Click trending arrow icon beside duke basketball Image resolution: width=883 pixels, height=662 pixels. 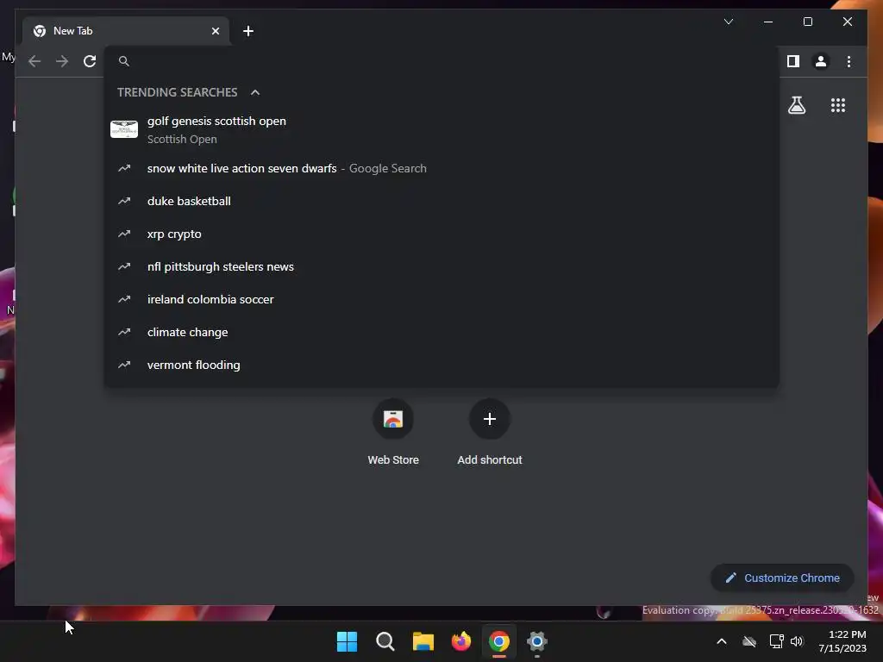click(124, 201)
